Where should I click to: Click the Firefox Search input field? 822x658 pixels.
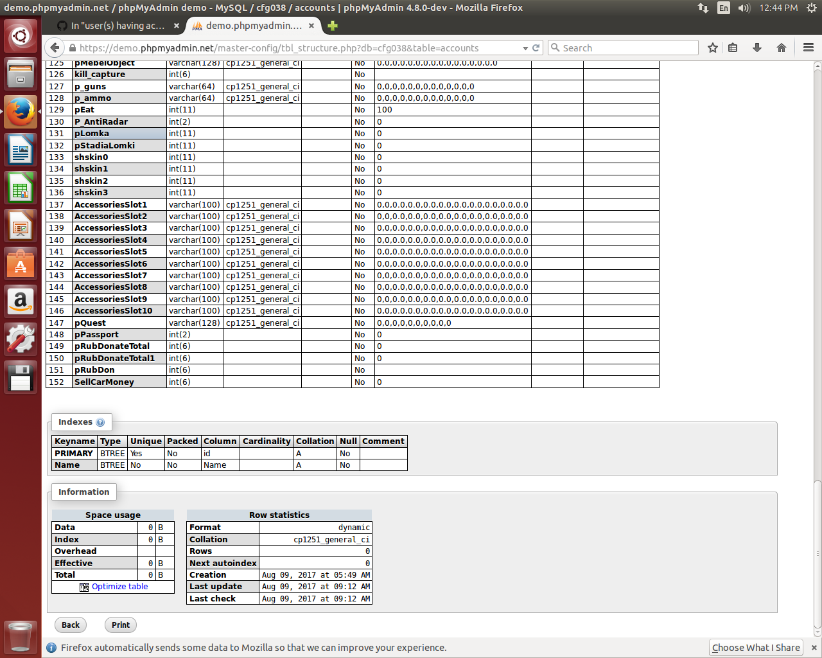(623, 48)
